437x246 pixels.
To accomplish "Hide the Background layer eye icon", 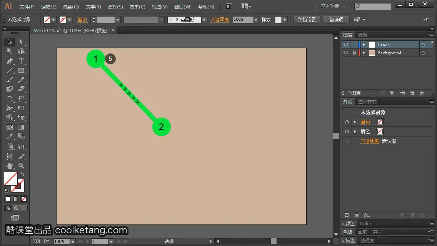I will click(346, 53).
